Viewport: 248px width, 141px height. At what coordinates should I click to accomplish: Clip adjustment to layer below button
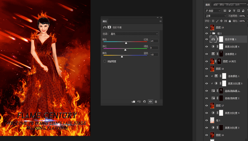point(133,102)
